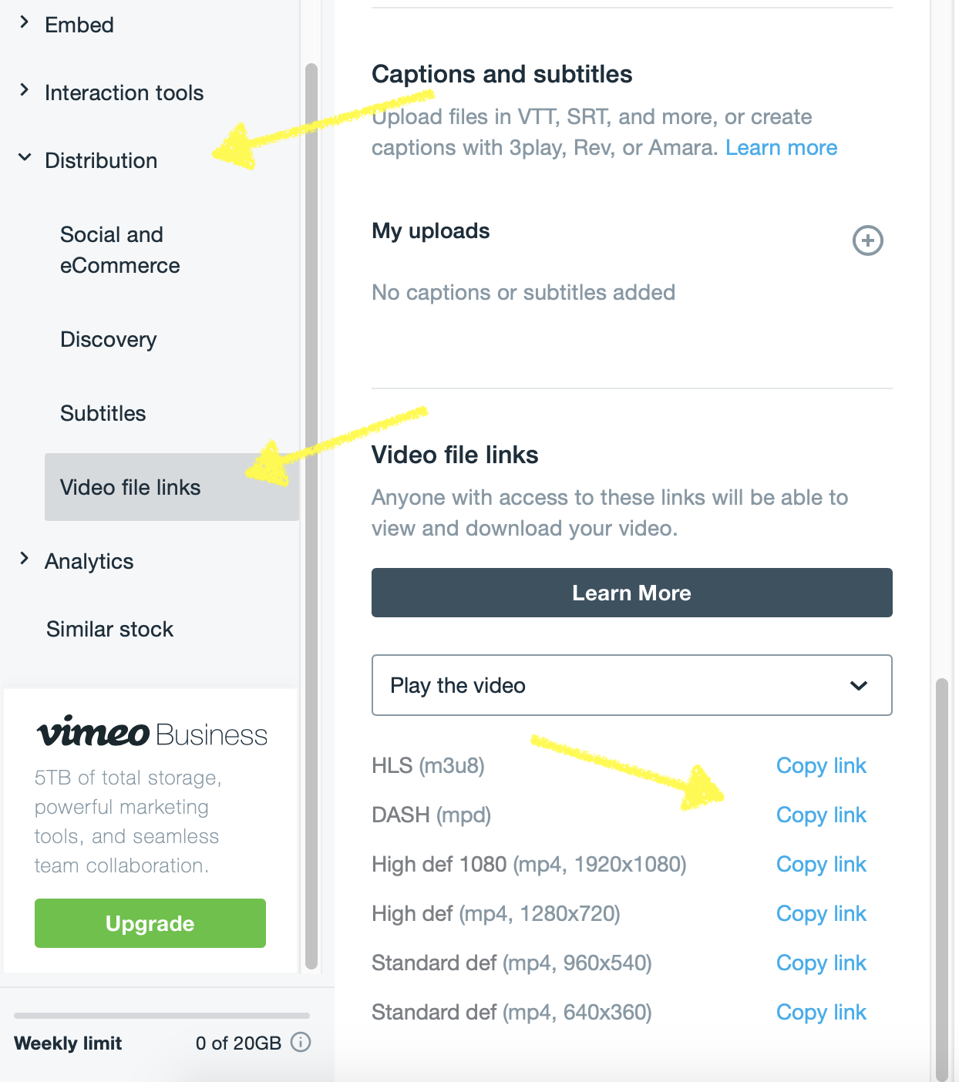Go to the Discovery menu item
This screenshot has height=1082, width=959.
pos(108,339)
